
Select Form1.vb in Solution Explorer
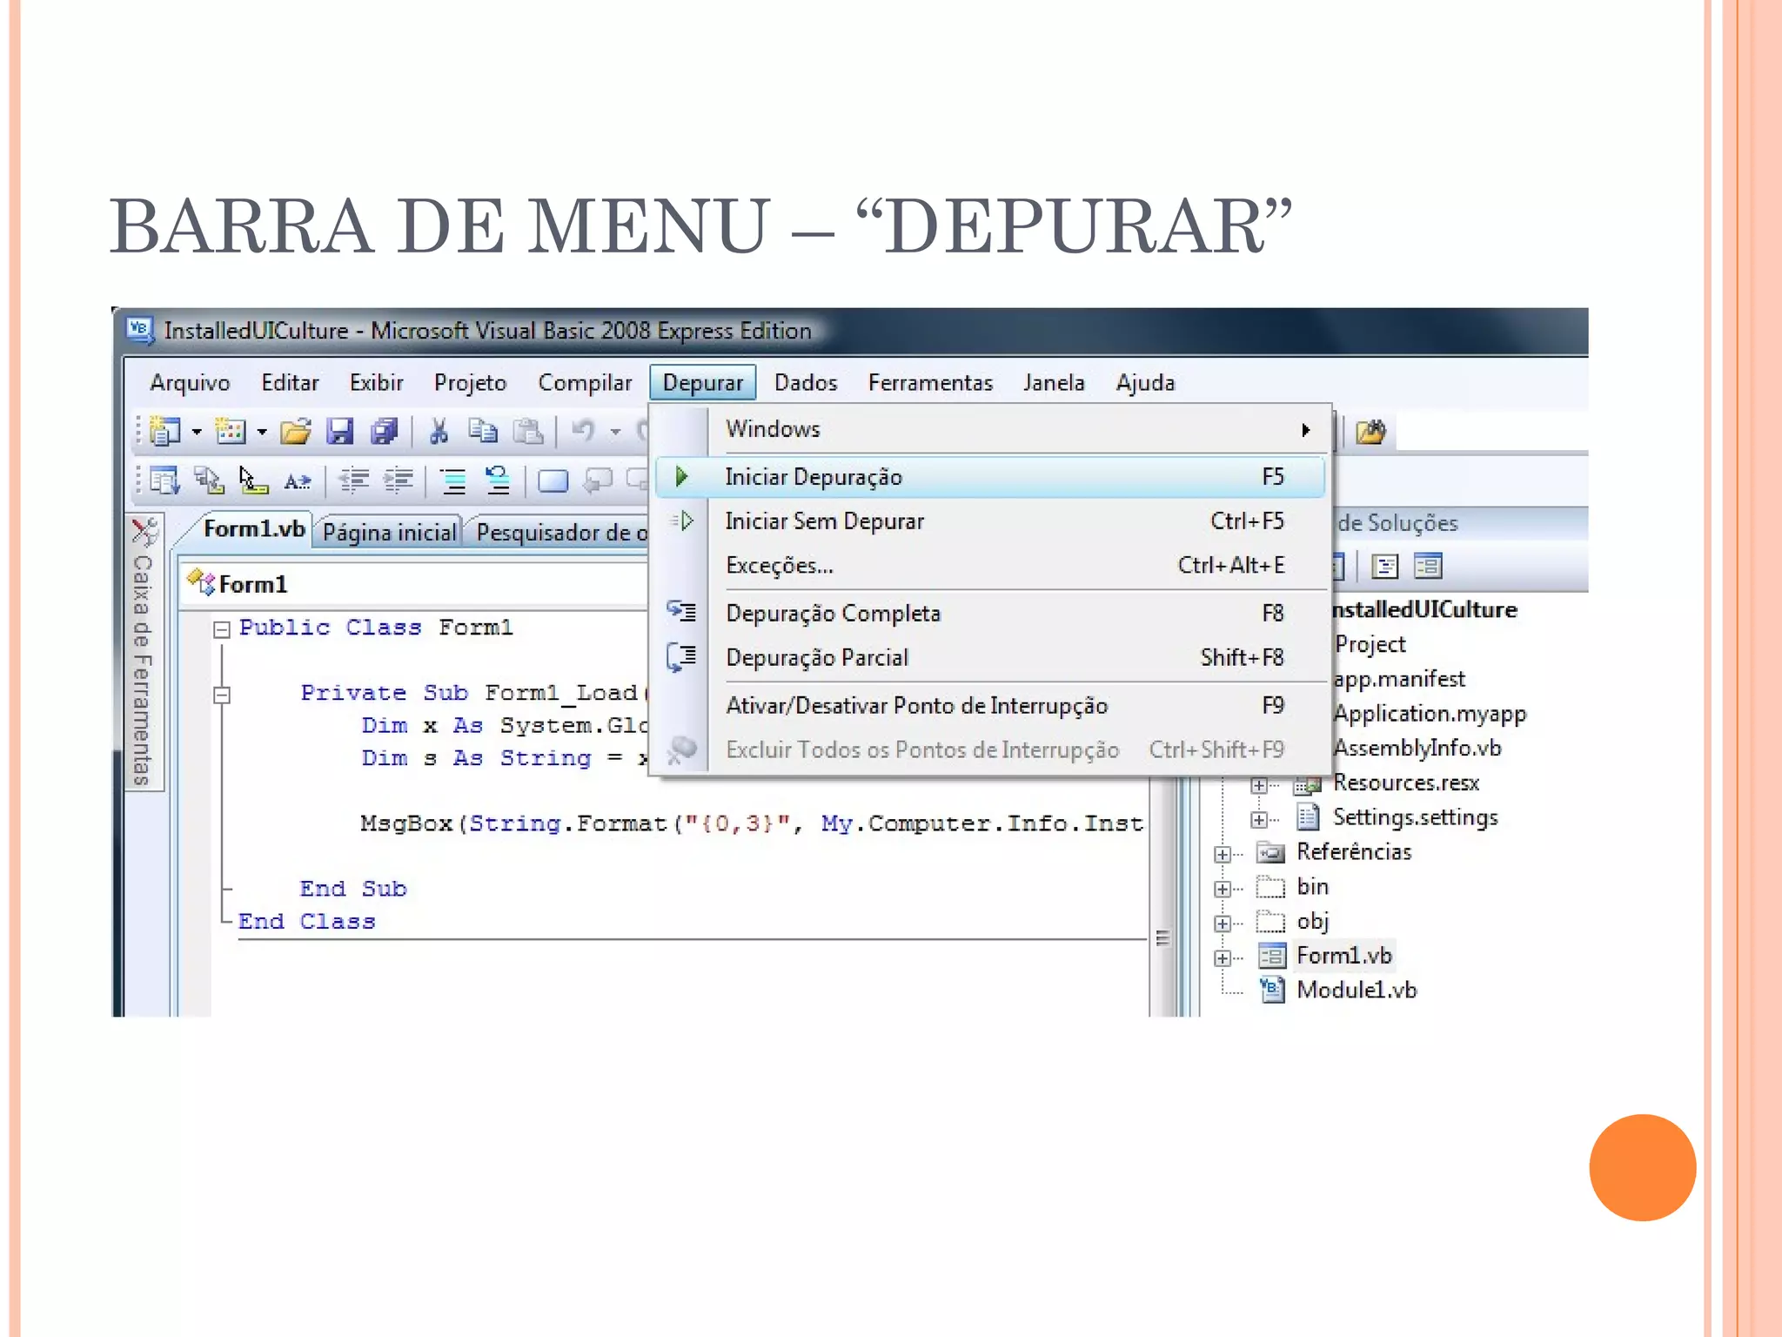click(x=1344, y=956)
